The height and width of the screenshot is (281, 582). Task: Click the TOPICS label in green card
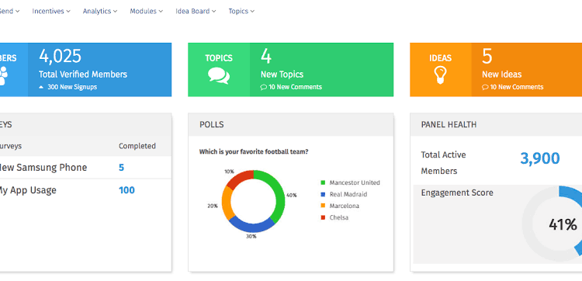pos(219,58)
